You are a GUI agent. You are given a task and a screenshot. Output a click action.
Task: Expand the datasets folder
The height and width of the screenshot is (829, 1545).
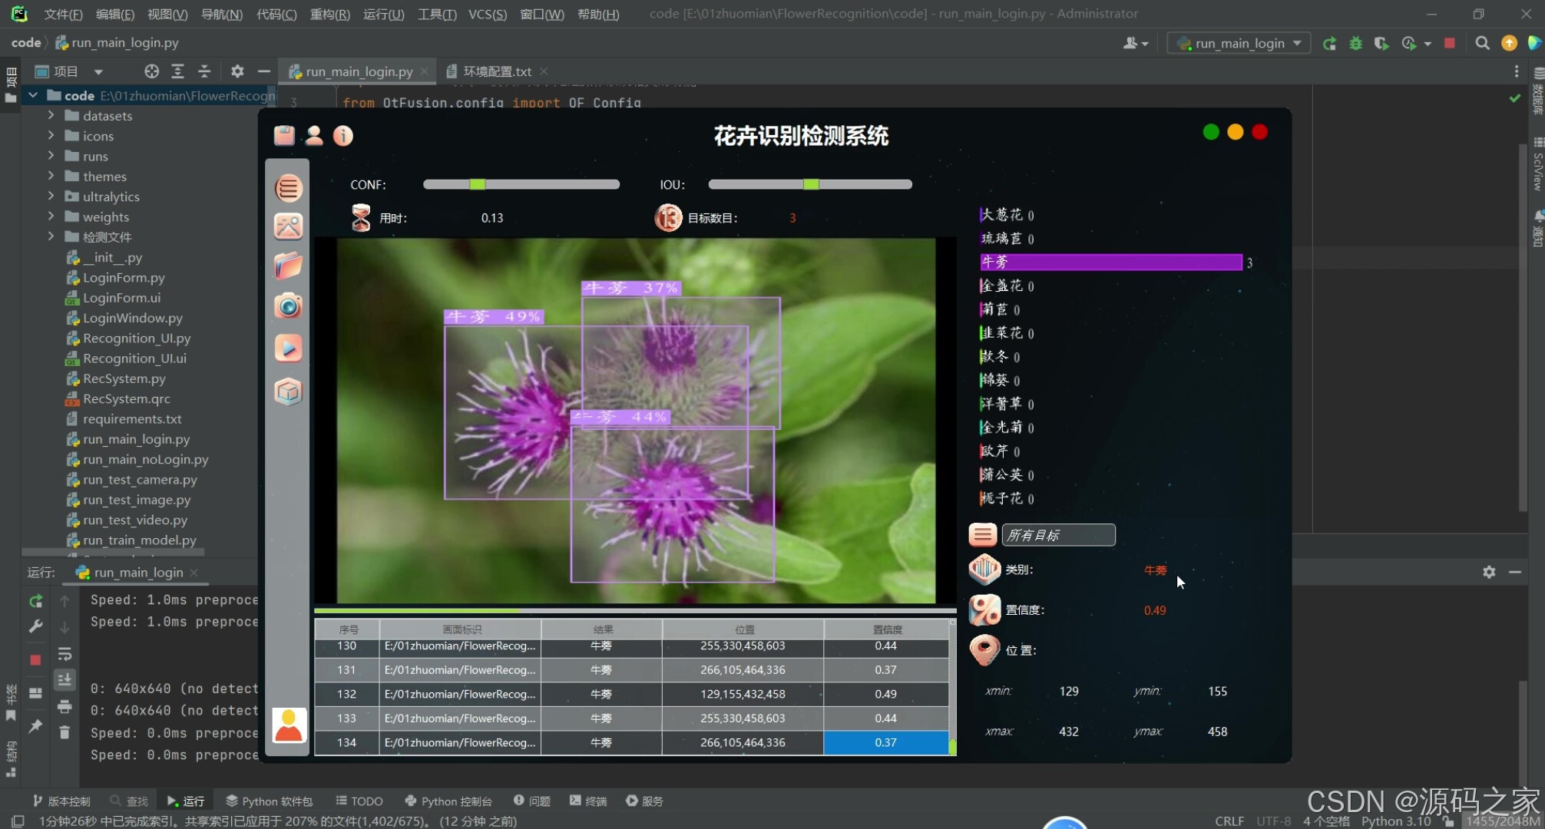[51, 115]
